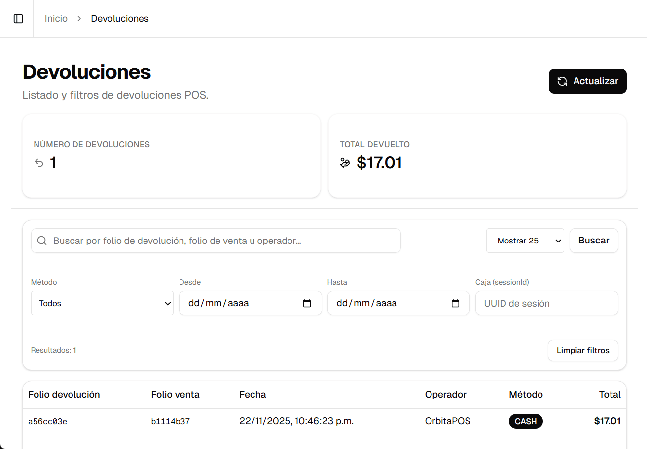This screenshot has width=647, height=449.
Task: Click the money icon next to $17.01
Action: coord(345,163)
